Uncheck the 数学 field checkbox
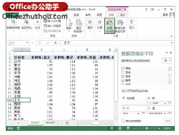The image size is (179, 135). point(123,80)
